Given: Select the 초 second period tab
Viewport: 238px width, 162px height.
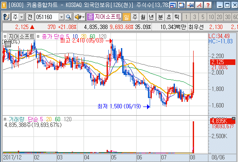Looking at the screenshot, I should pos(169,17).
